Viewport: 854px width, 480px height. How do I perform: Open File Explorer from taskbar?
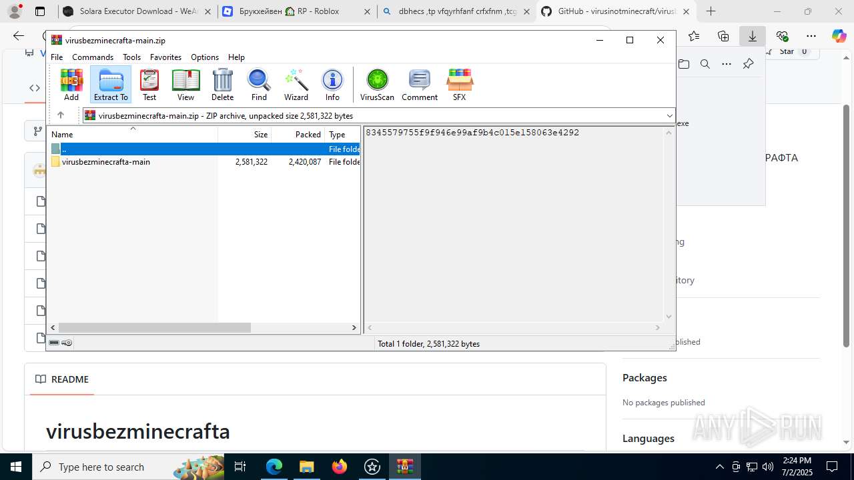306,467
